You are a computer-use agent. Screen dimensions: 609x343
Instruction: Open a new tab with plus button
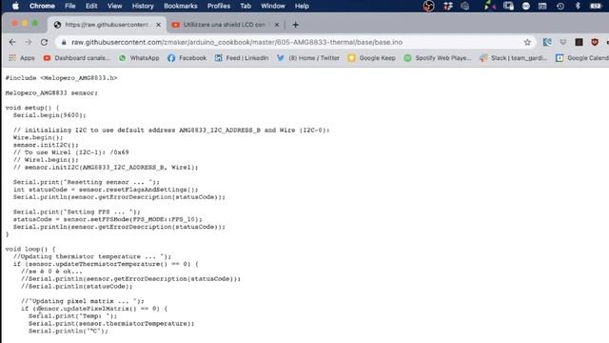coord(296,25)
